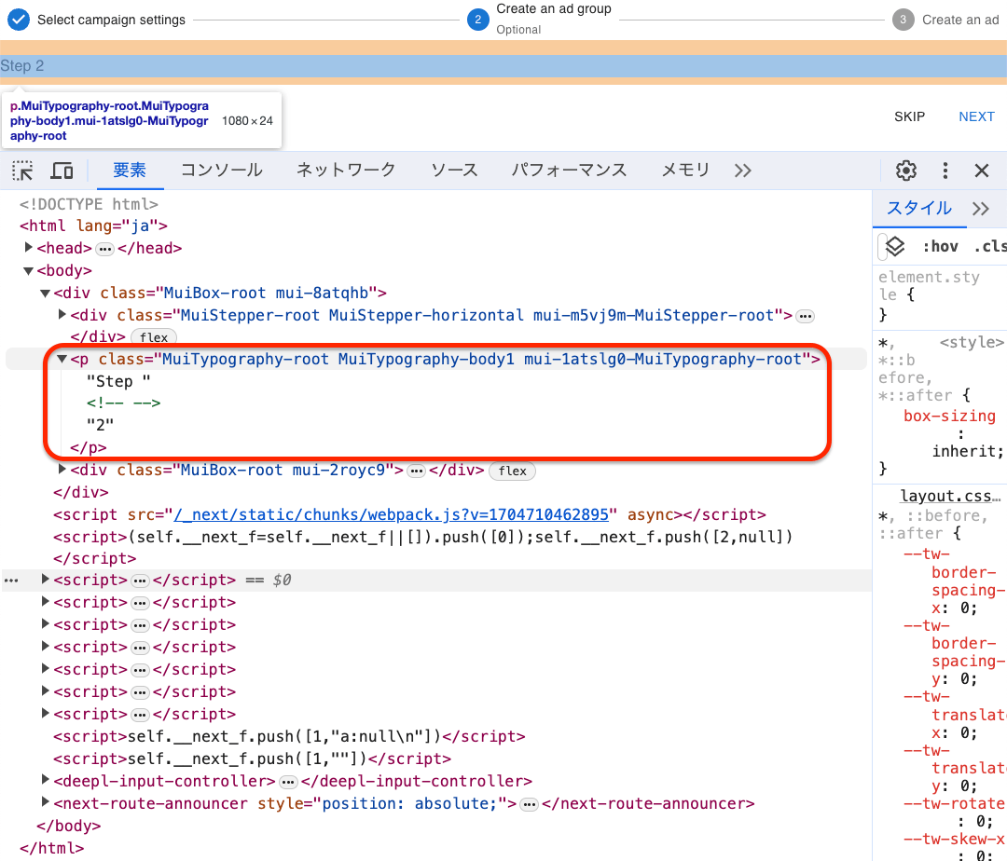Screen dimensions: 1007x861
Task: Toggle the device toolbar icon
Action: 62,171
